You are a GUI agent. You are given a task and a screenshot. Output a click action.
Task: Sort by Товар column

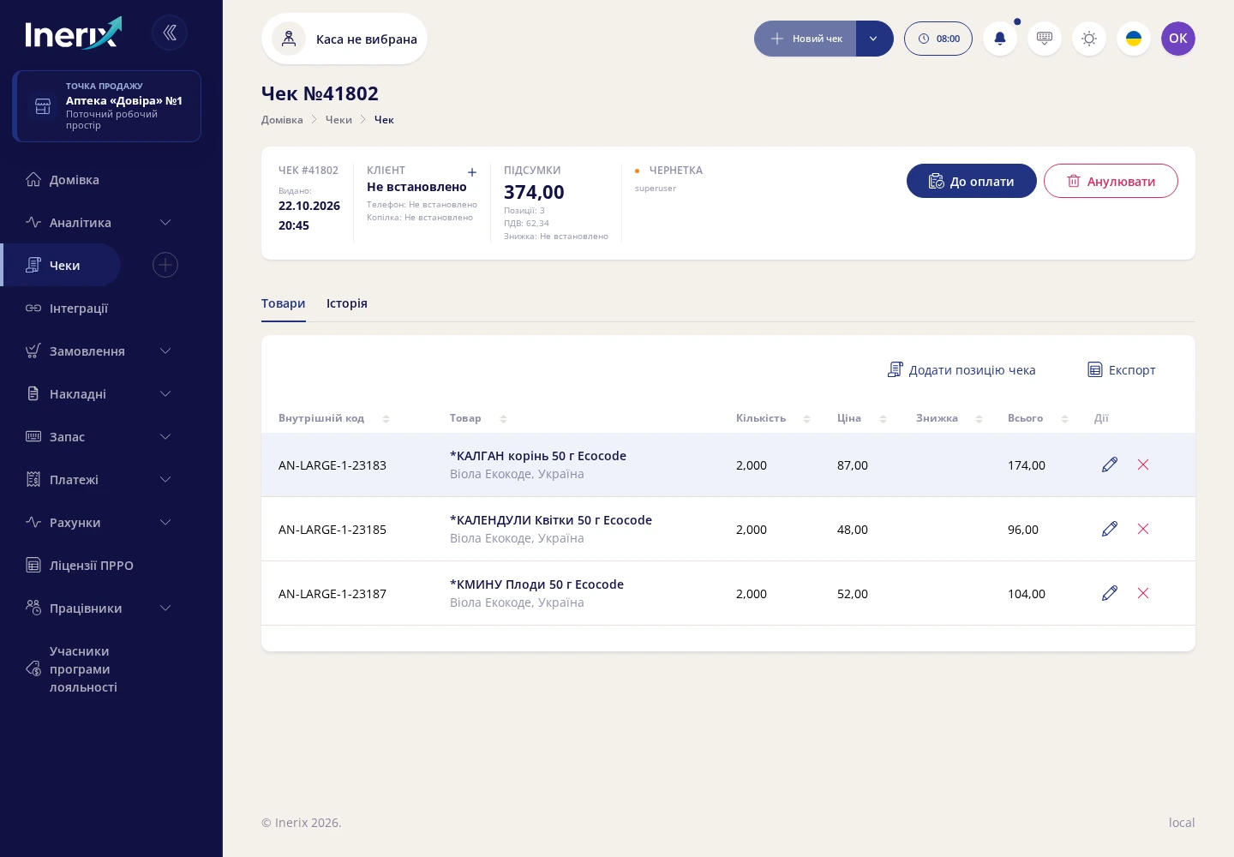click(x=503, y=418)
